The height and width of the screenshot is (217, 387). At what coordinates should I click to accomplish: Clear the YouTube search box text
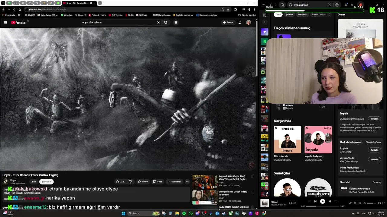[x=158, y=22]
